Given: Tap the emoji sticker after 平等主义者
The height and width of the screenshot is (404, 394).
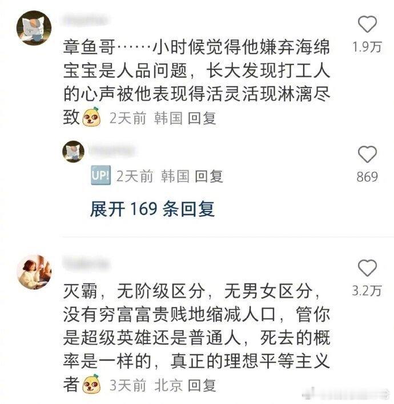Looking at the screenshot, I should tap(91, 384).
